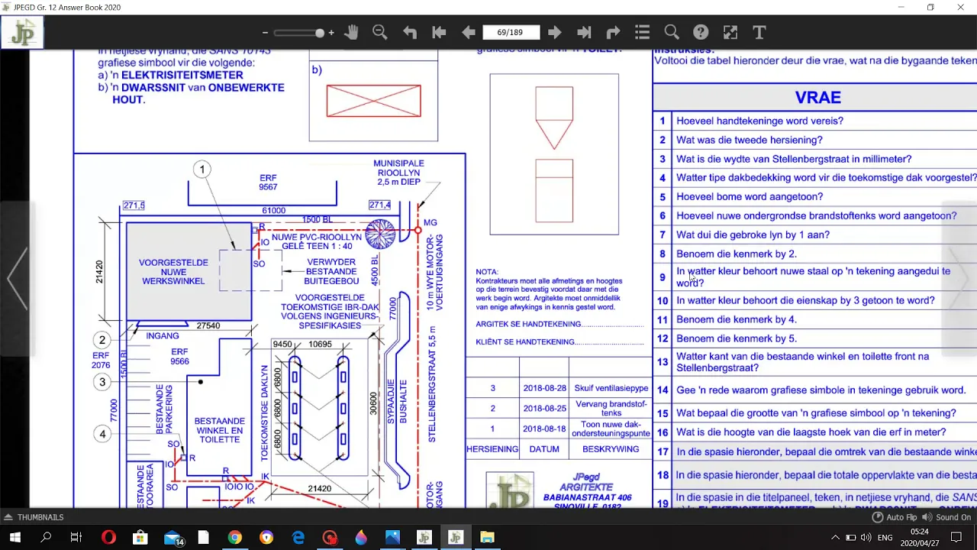The width and height of the screenshot is (977, 550).
Task: Open the search tool
Action: tap(672, 32)
